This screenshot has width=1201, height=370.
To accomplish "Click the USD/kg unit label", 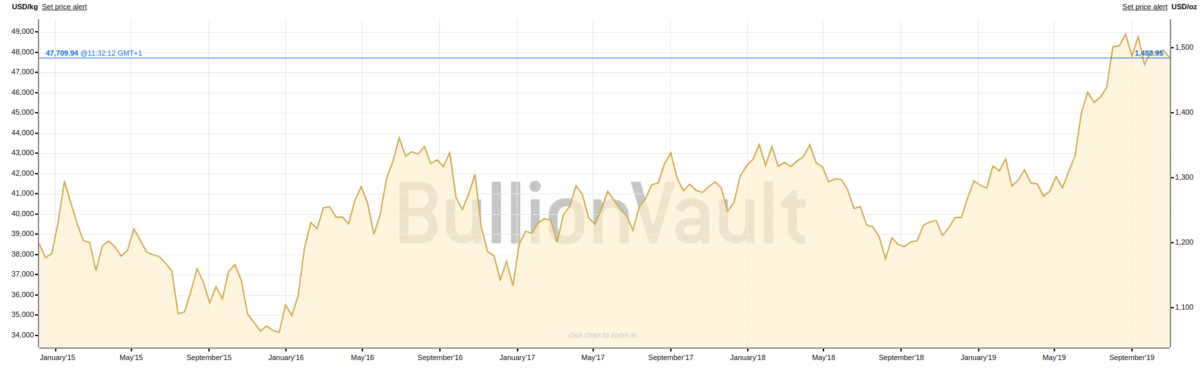I will 25,7.
